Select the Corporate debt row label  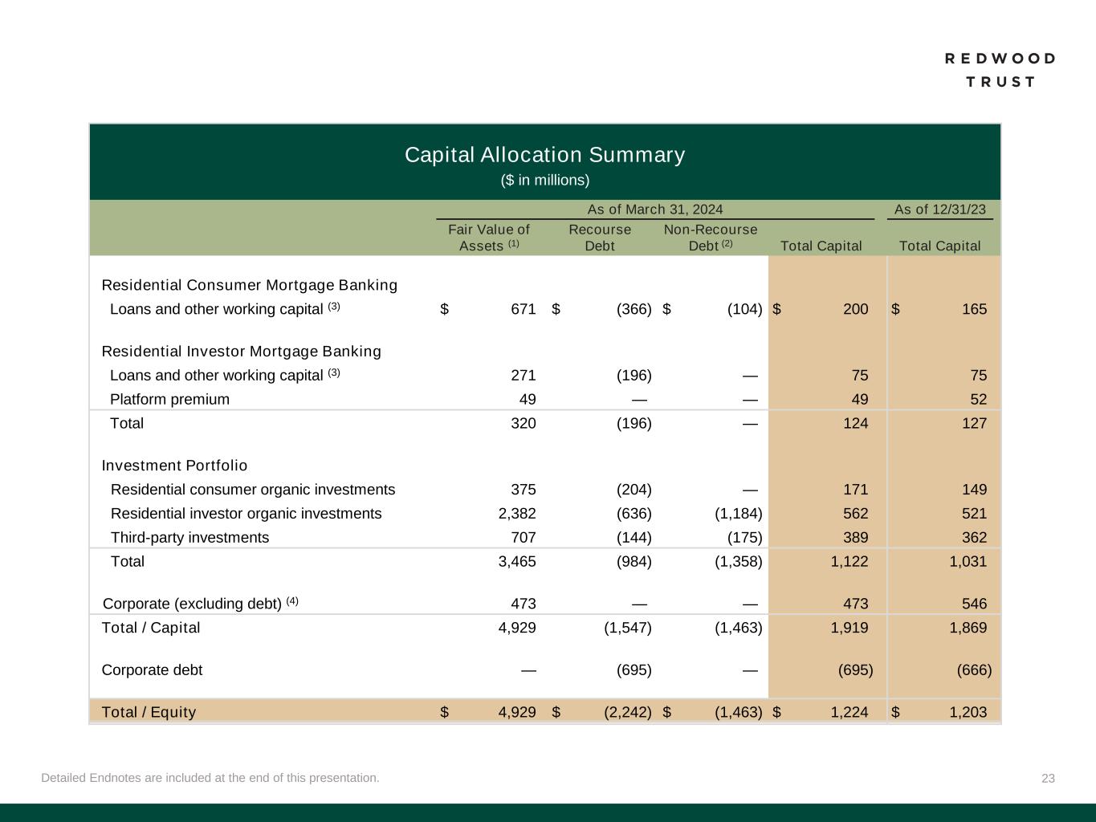click(x=152, y=670)
